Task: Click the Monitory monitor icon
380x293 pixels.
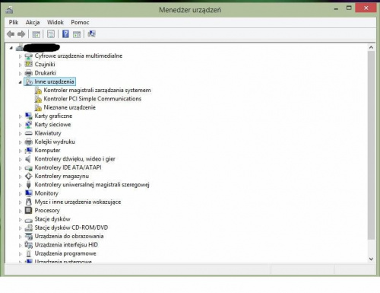Action: (29, 193)
